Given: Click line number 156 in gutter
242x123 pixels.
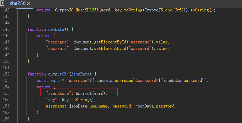Looking at the screenshot, I should 6,100.
